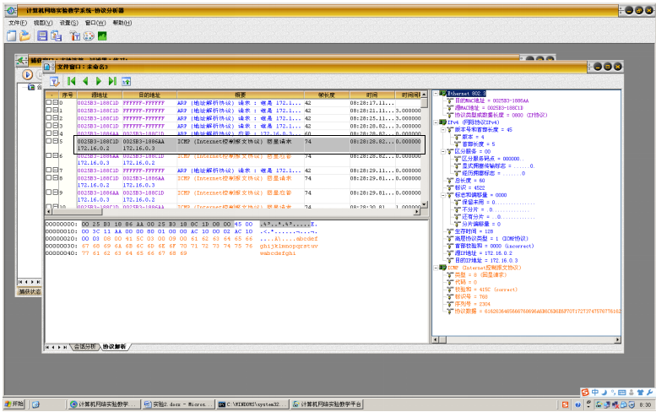This screenshot has height=412, width=656.
Task: Click the export packet icon after navigation arrows
Action: (127, 81)
